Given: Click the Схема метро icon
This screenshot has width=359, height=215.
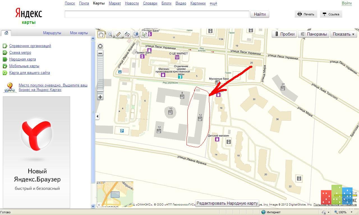Looking at the screenshot, I should (5, 52).
